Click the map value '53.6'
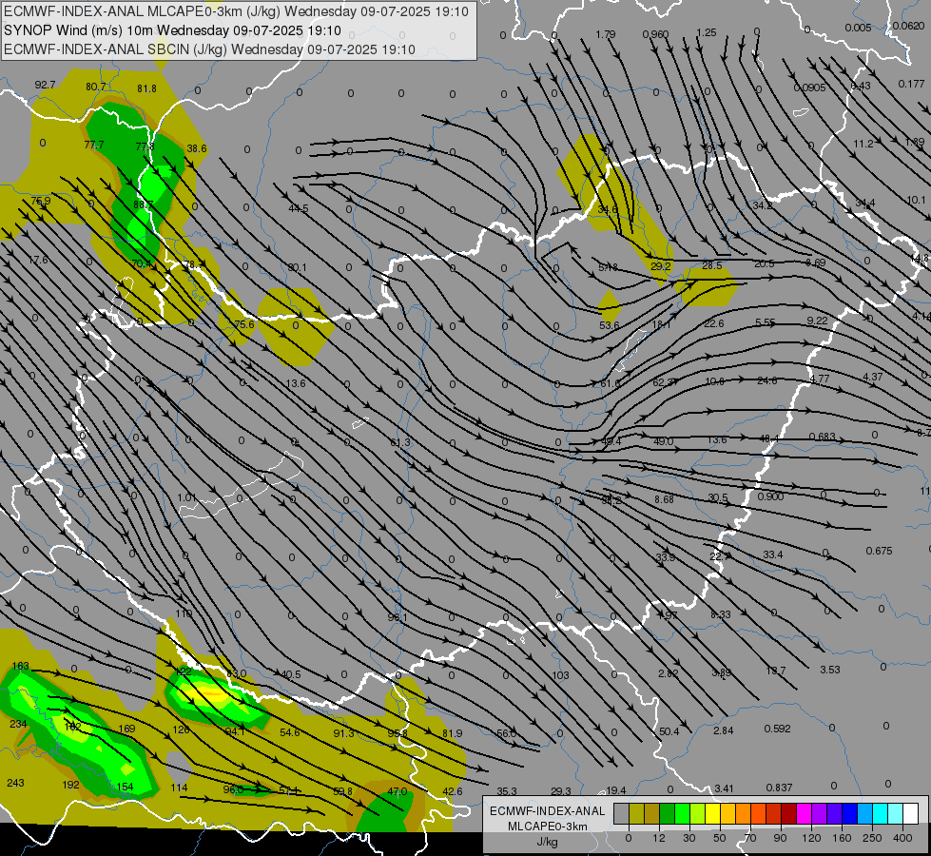The height and width of the screenshot is (856, 931). tap(610, 325)
